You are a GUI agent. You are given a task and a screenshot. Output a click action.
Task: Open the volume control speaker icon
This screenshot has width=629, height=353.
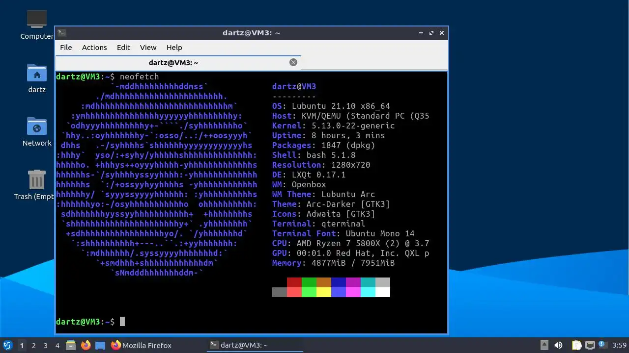pyautogui.click(x=558, y=345)
